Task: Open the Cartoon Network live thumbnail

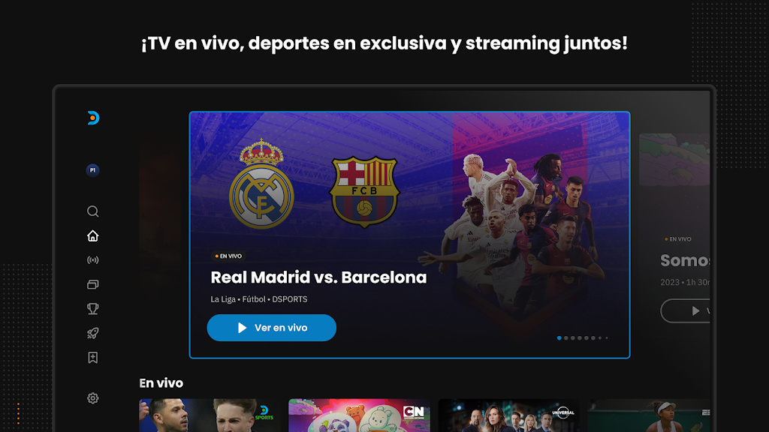Action: (x=360, y=415)
